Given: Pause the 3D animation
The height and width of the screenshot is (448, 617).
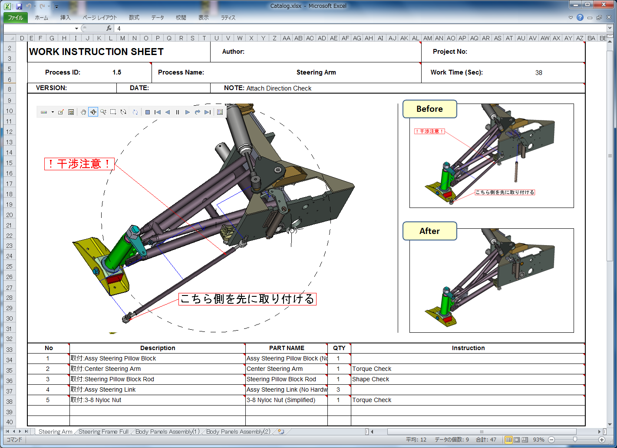Looking at the screenshot, I should (178, 112).
